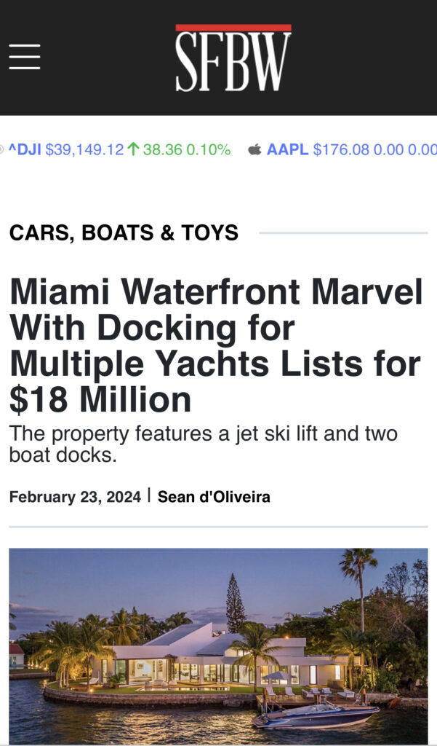Select the ^DJI ticker symbol
The height and width of the screenshot is (746, 437).
click(25, 150)
